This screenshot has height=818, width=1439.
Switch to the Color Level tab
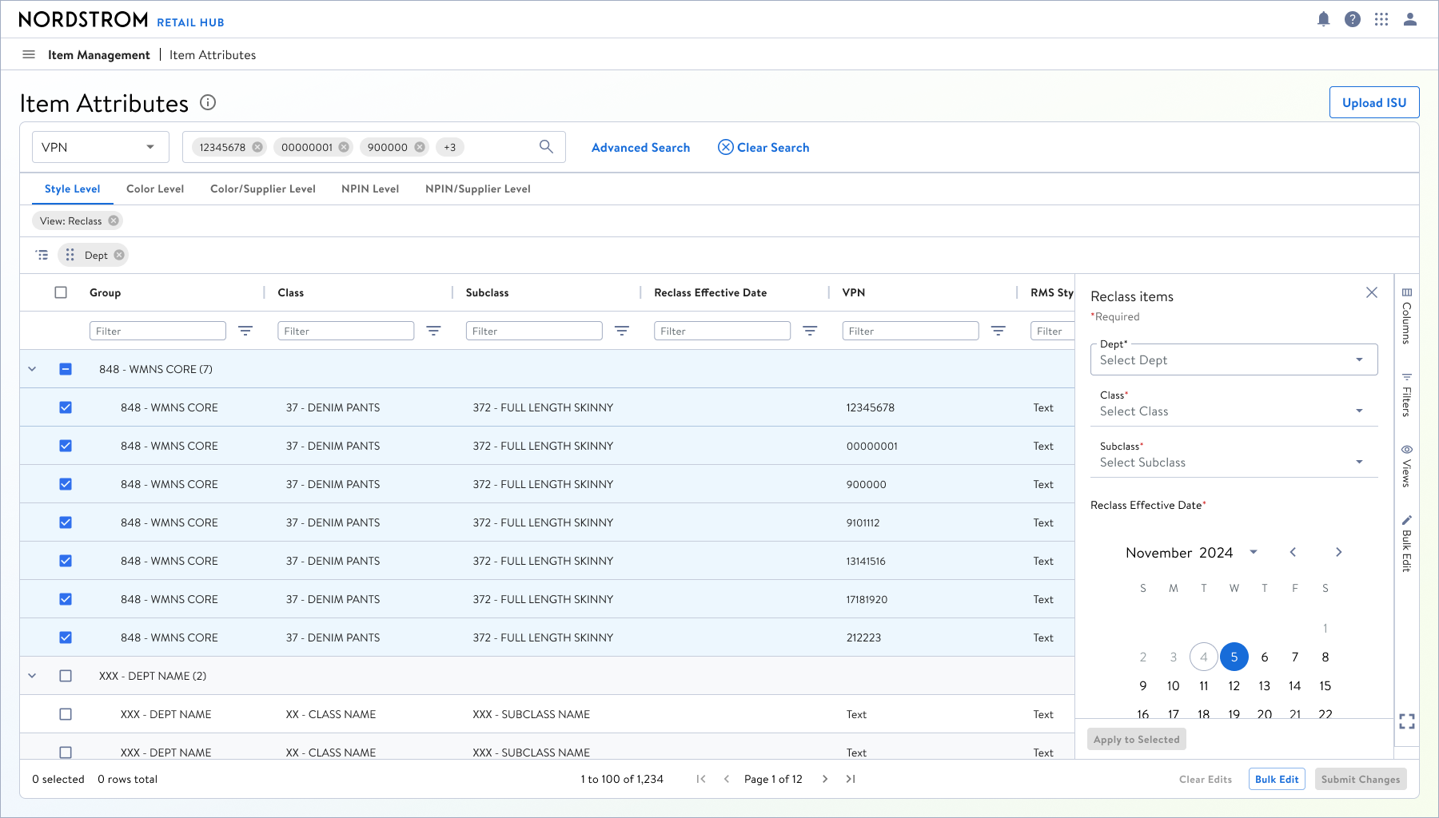coord(155,189)
